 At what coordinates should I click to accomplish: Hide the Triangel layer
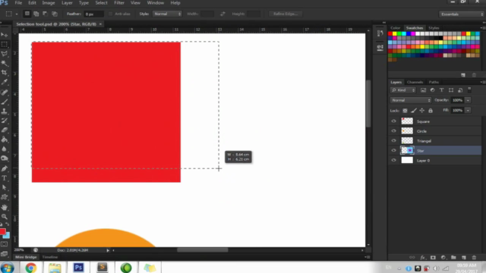pyautogui.click(x=393, y=141)
